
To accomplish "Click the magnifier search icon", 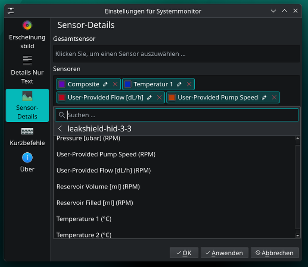I will pyautogui.click(x=62, y=115).
